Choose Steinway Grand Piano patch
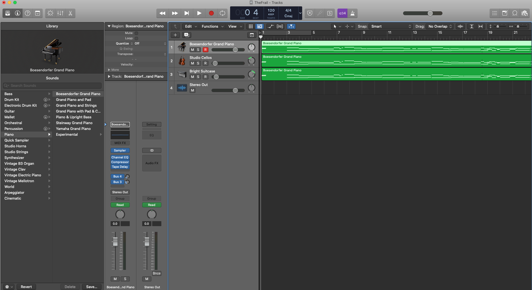Screen dimensions: 532x290 [x=78, y=123]
